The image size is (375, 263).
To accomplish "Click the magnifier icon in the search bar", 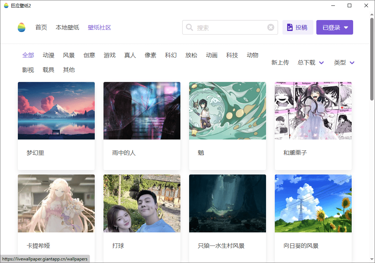I will [x=190, y=27].
